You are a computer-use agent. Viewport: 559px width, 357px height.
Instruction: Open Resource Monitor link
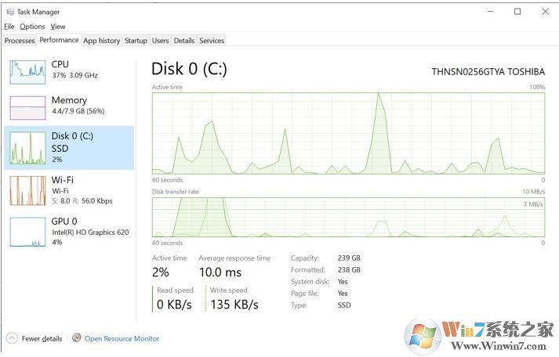click(x=122, y=339)
